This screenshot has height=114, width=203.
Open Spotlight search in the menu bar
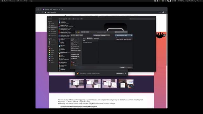point(198,1)
